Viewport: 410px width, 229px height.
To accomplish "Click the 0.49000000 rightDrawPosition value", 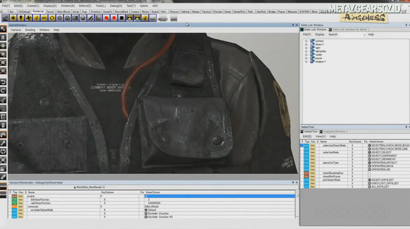I will tap(154, 203).
